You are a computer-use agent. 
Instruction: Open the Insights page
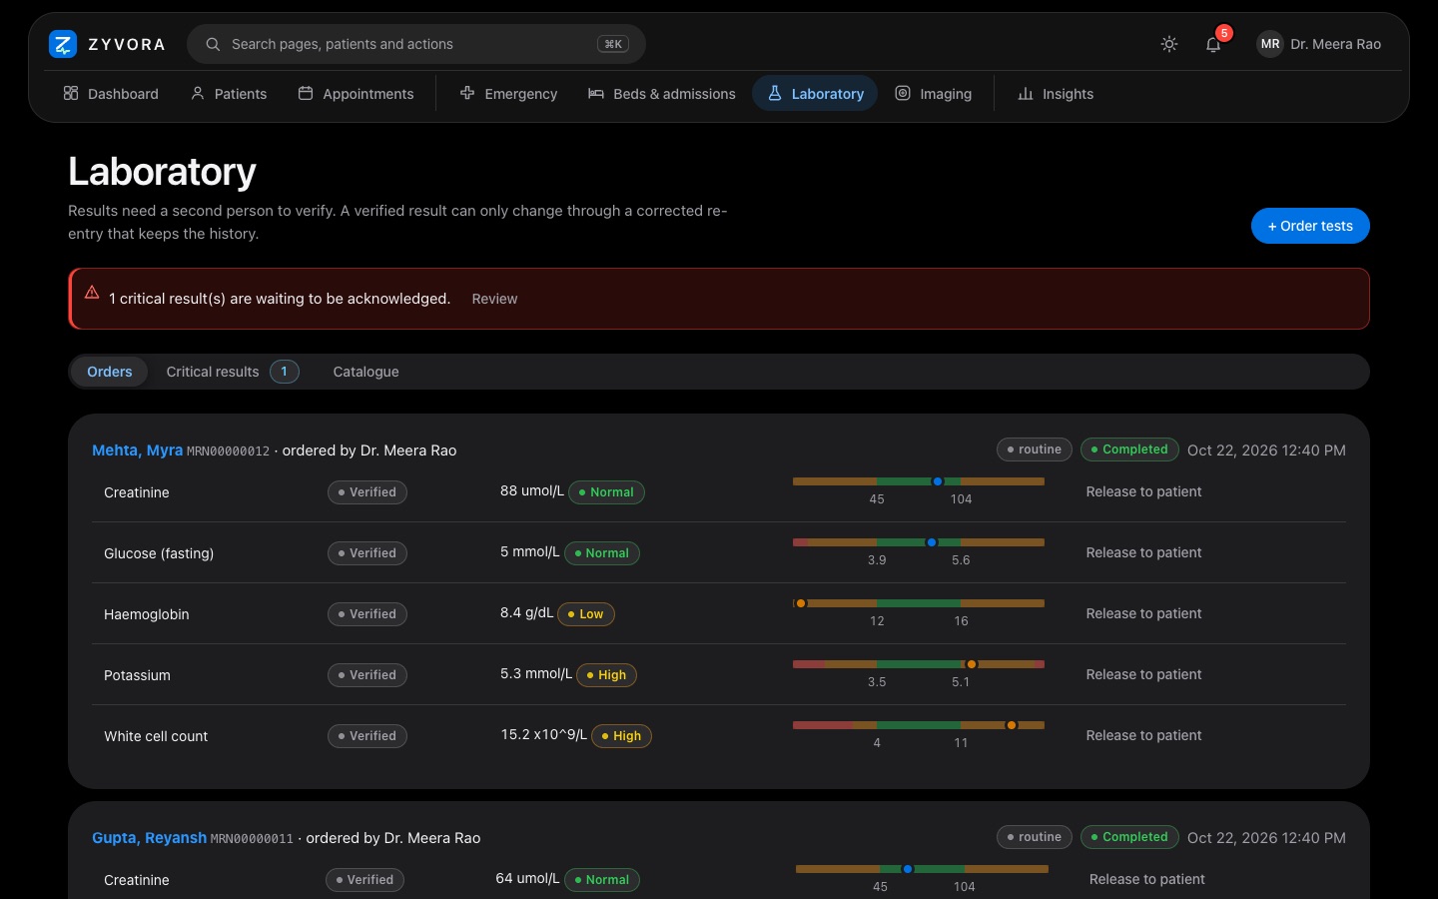point(1056,94)
